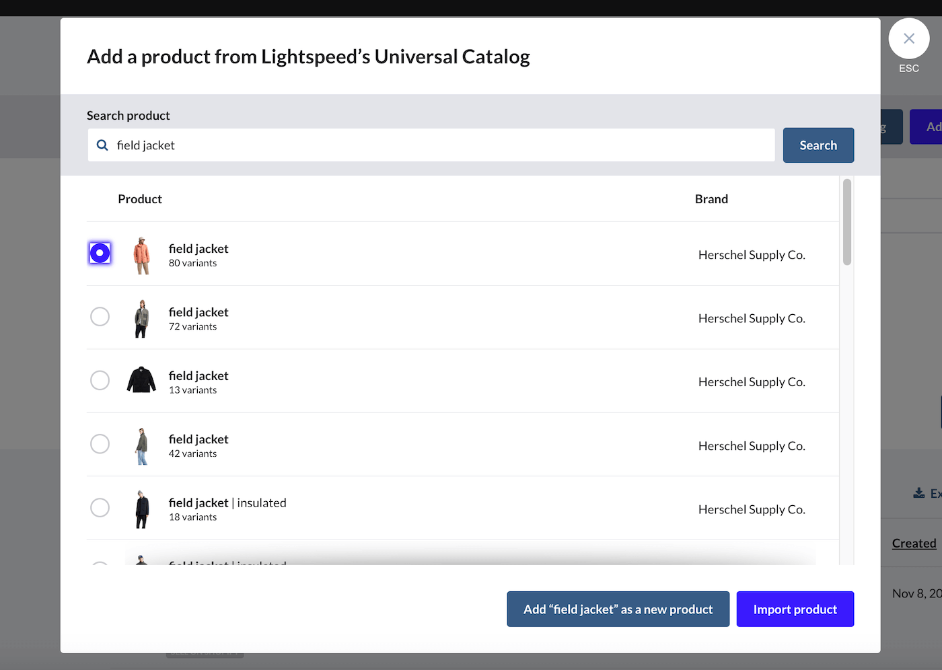Open thumbnail of the 72 variants jacket
Viewport: 942px width, 670px height.
[141, 319]
